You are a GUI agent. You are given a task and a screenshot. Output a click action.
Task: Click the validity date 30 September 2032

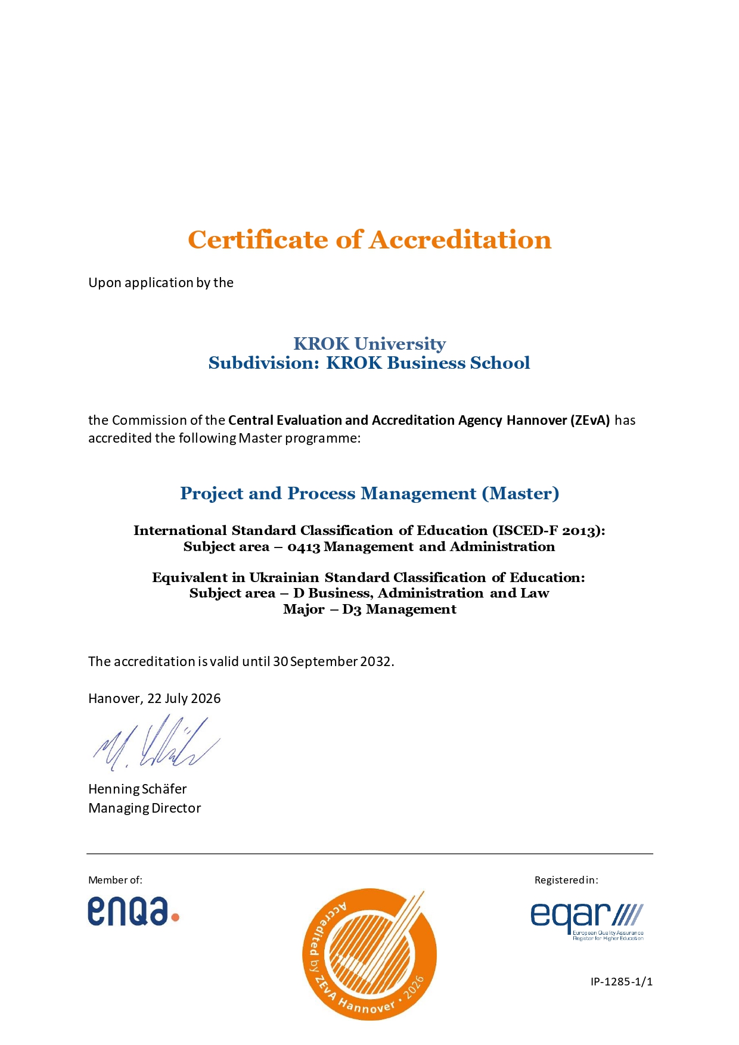click(x=332, y=661)
